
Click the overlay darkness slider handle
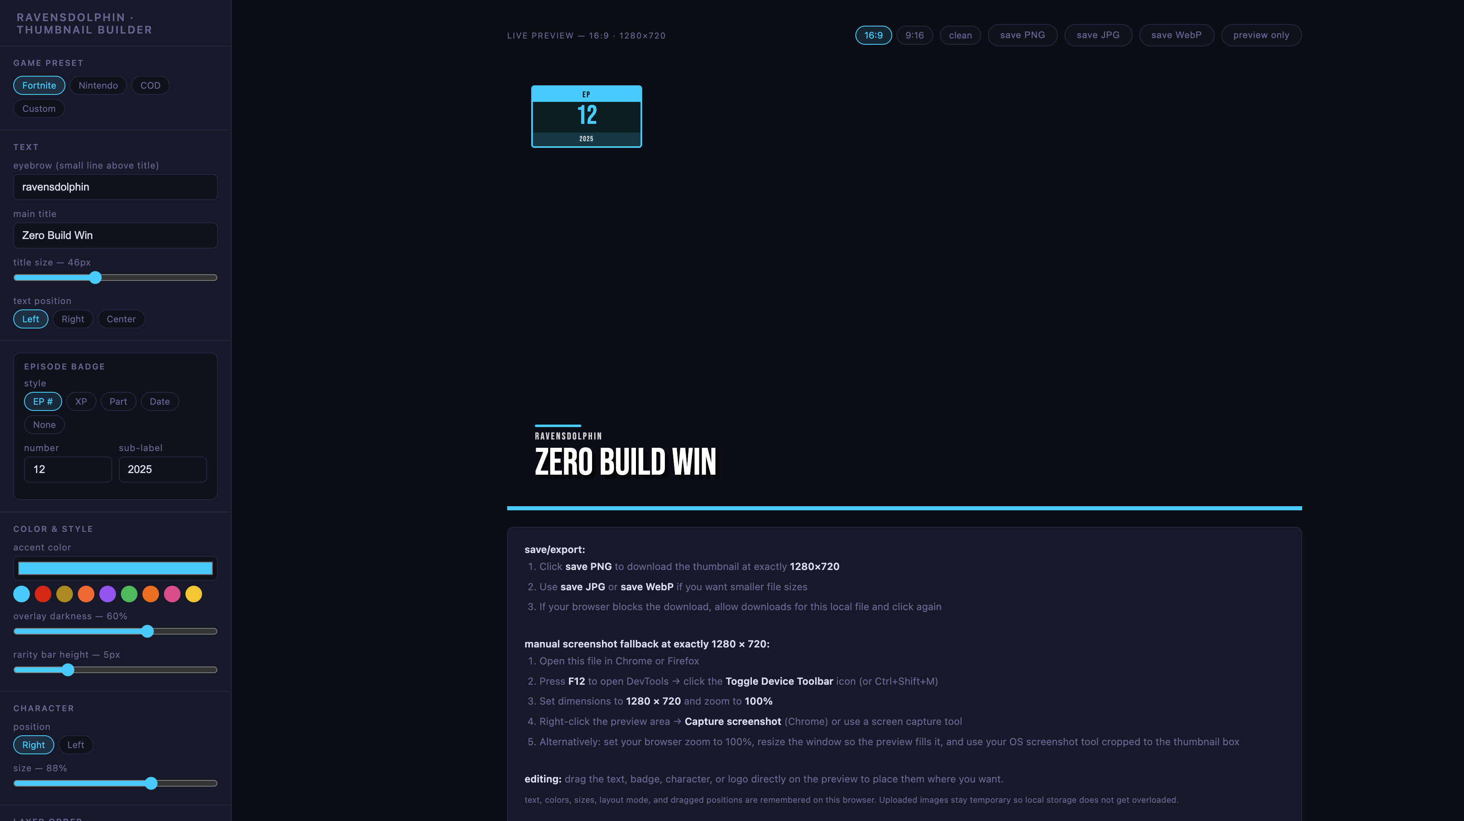pos(148,631)
